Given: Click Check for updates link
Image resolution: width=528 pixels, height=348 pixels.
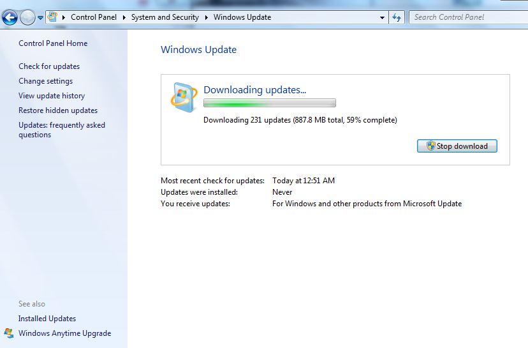Looking at the screenshot, I should [x=49, y=66].
